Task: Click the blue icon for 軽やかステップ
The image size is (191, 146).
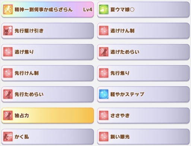Action: pos(104,94)
